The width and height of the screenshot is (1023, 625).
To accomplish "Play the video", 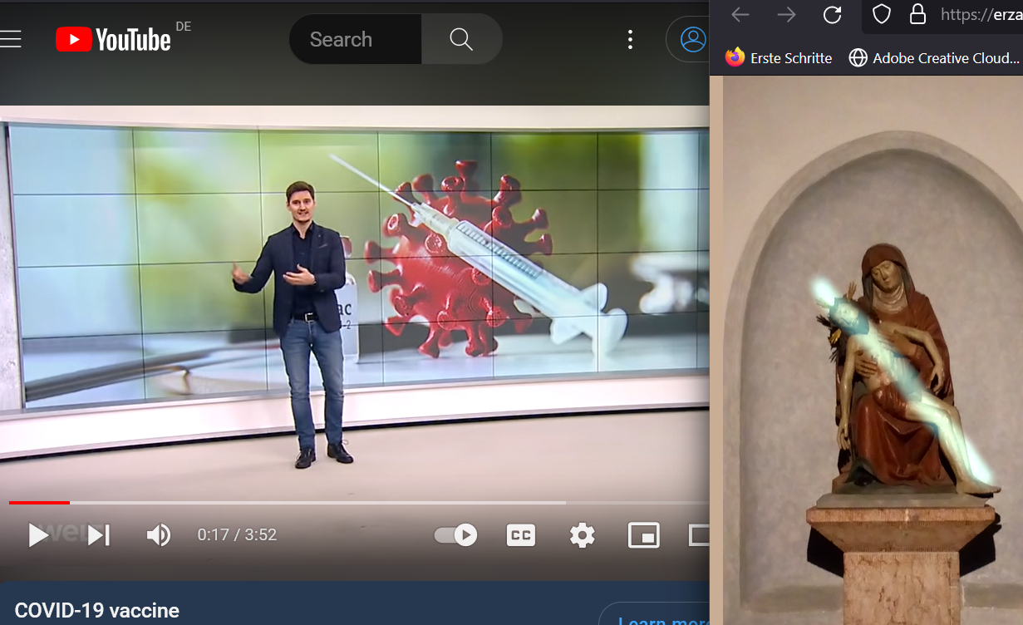I will 37,535.
